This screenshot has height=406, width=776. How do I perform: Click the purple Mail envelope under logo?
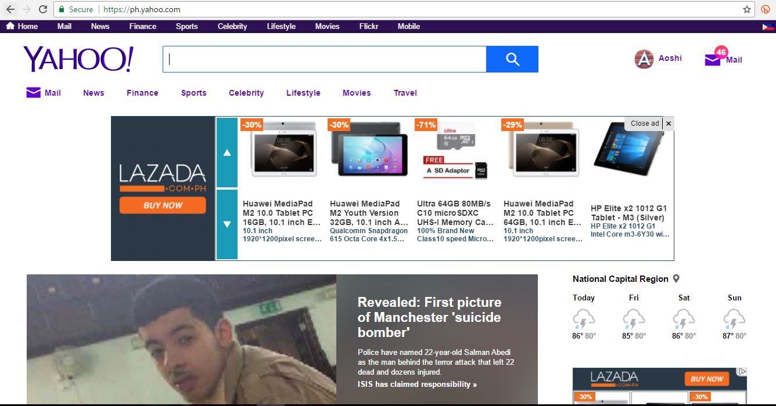[33, 93]
